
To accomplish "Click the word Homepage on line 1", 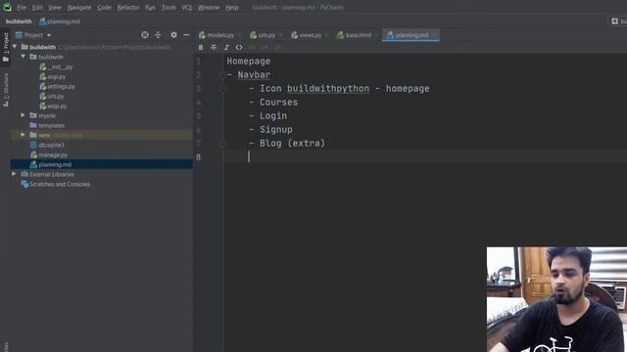I will click(x=249, y=61).
